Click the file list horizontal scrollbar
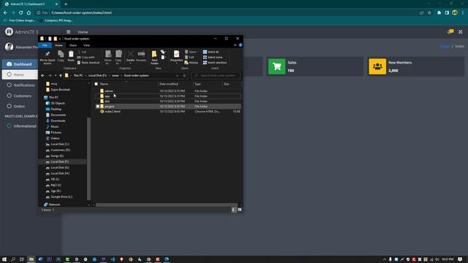Image resolution: width=468 pixels, height=263 pixels. click(x=167, y=205)
